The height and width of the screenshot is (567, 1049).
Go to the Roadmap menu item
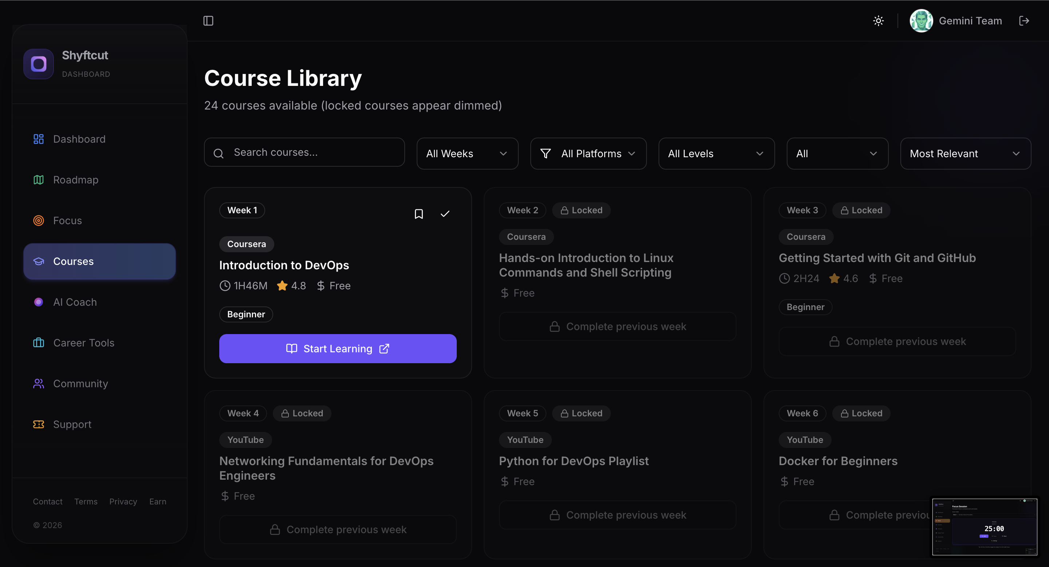click(75, 180)
